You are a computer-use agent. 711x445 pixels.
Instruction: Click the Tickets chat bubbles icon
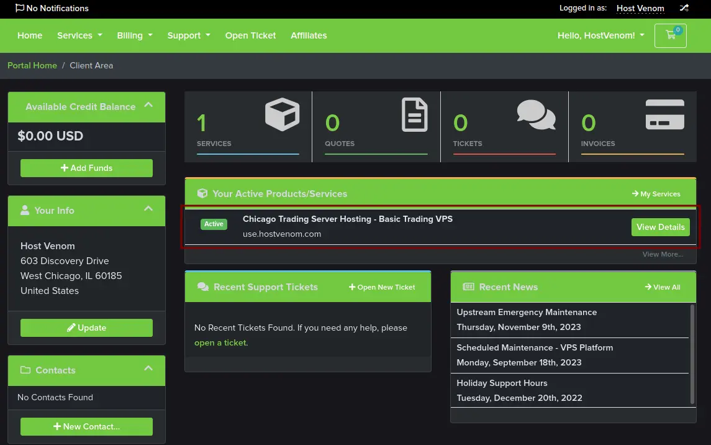[x=535, y=114]
